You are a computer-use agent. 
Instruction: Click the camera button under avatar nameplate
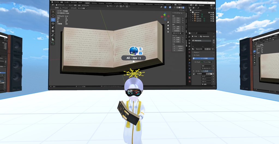click(x=141, y=53)
